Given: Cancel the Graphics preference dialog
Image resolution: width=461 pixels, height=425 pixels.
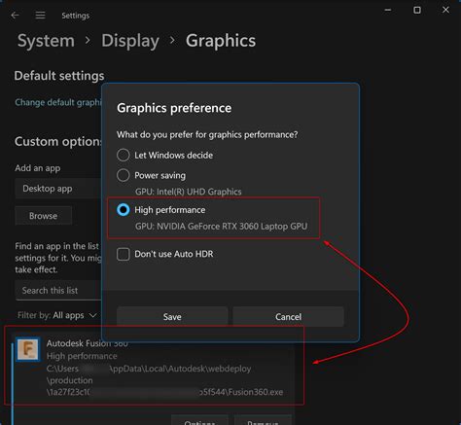Looking at the screenshot, I should pos(288,316).
